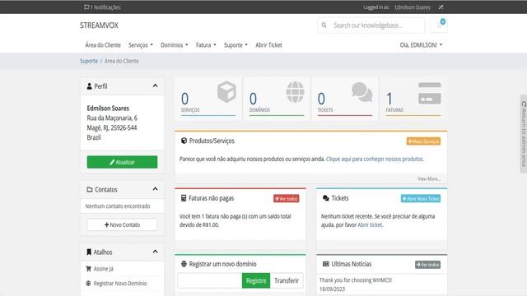527x296 pixels.
Task: Click the Return to admin area side tab
Action: pos(524,133)
